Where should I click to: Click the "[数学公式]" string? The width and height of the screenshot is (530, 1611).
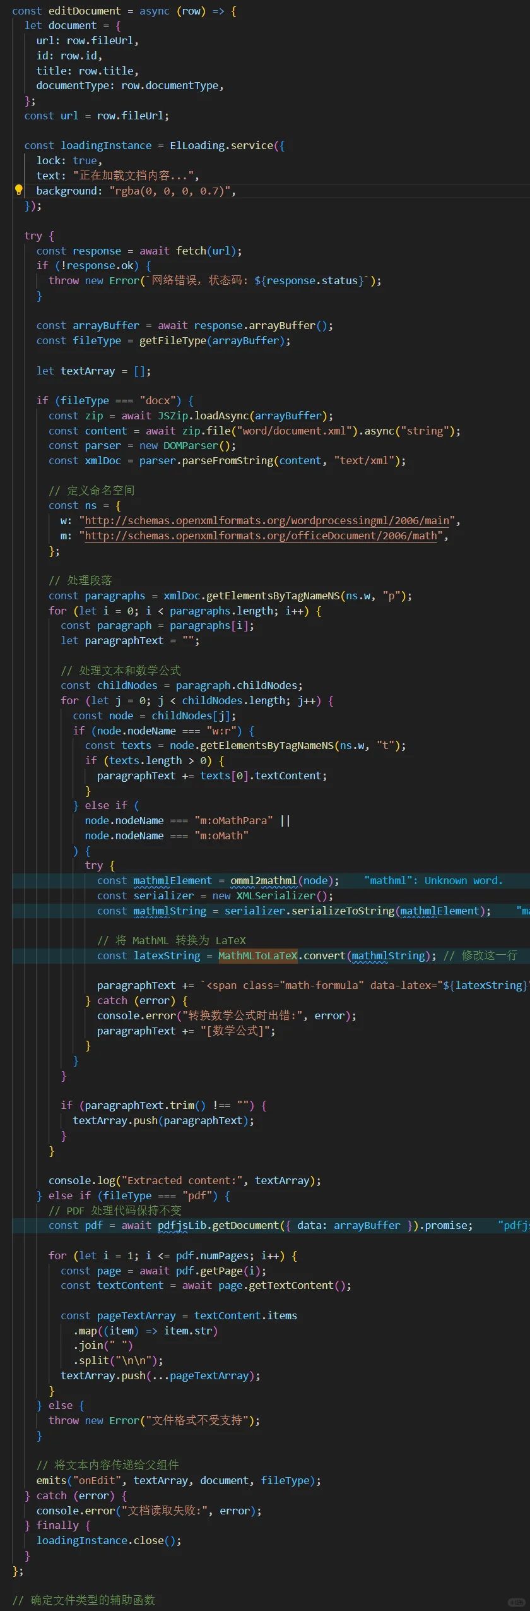click(x=235, y=1031)
